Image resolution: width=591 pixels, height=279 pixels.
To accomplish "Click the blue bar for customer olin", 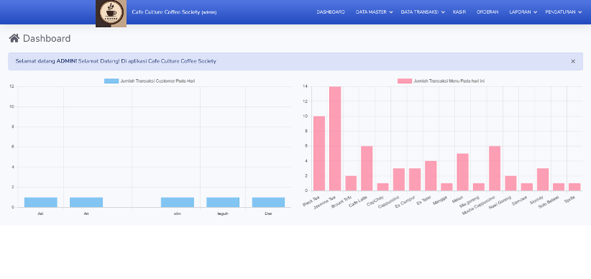I will point(177,203).
